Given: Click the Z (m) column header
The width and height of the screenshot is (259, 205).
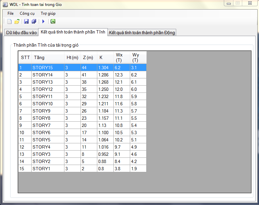Looking at the screenshot, I should pyautogui.click(x=89, y=57).
